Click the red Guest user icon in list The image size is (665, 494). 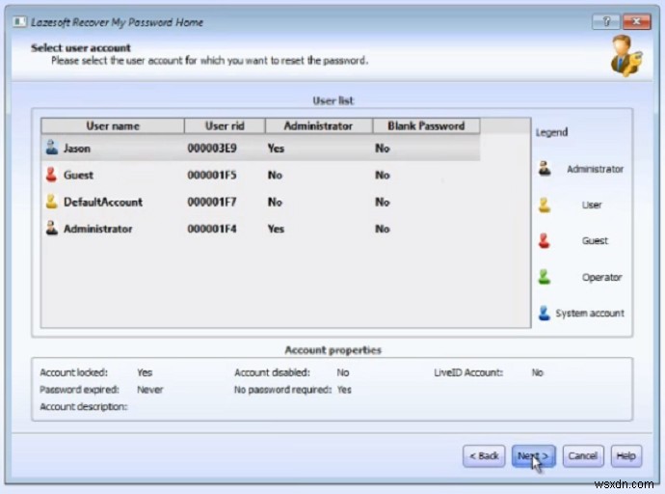[51, 175]
